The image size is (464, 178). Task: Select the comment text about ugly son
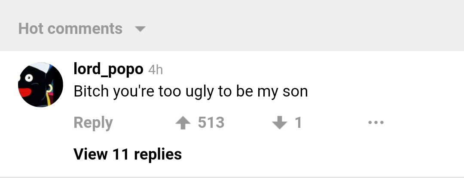191,91
